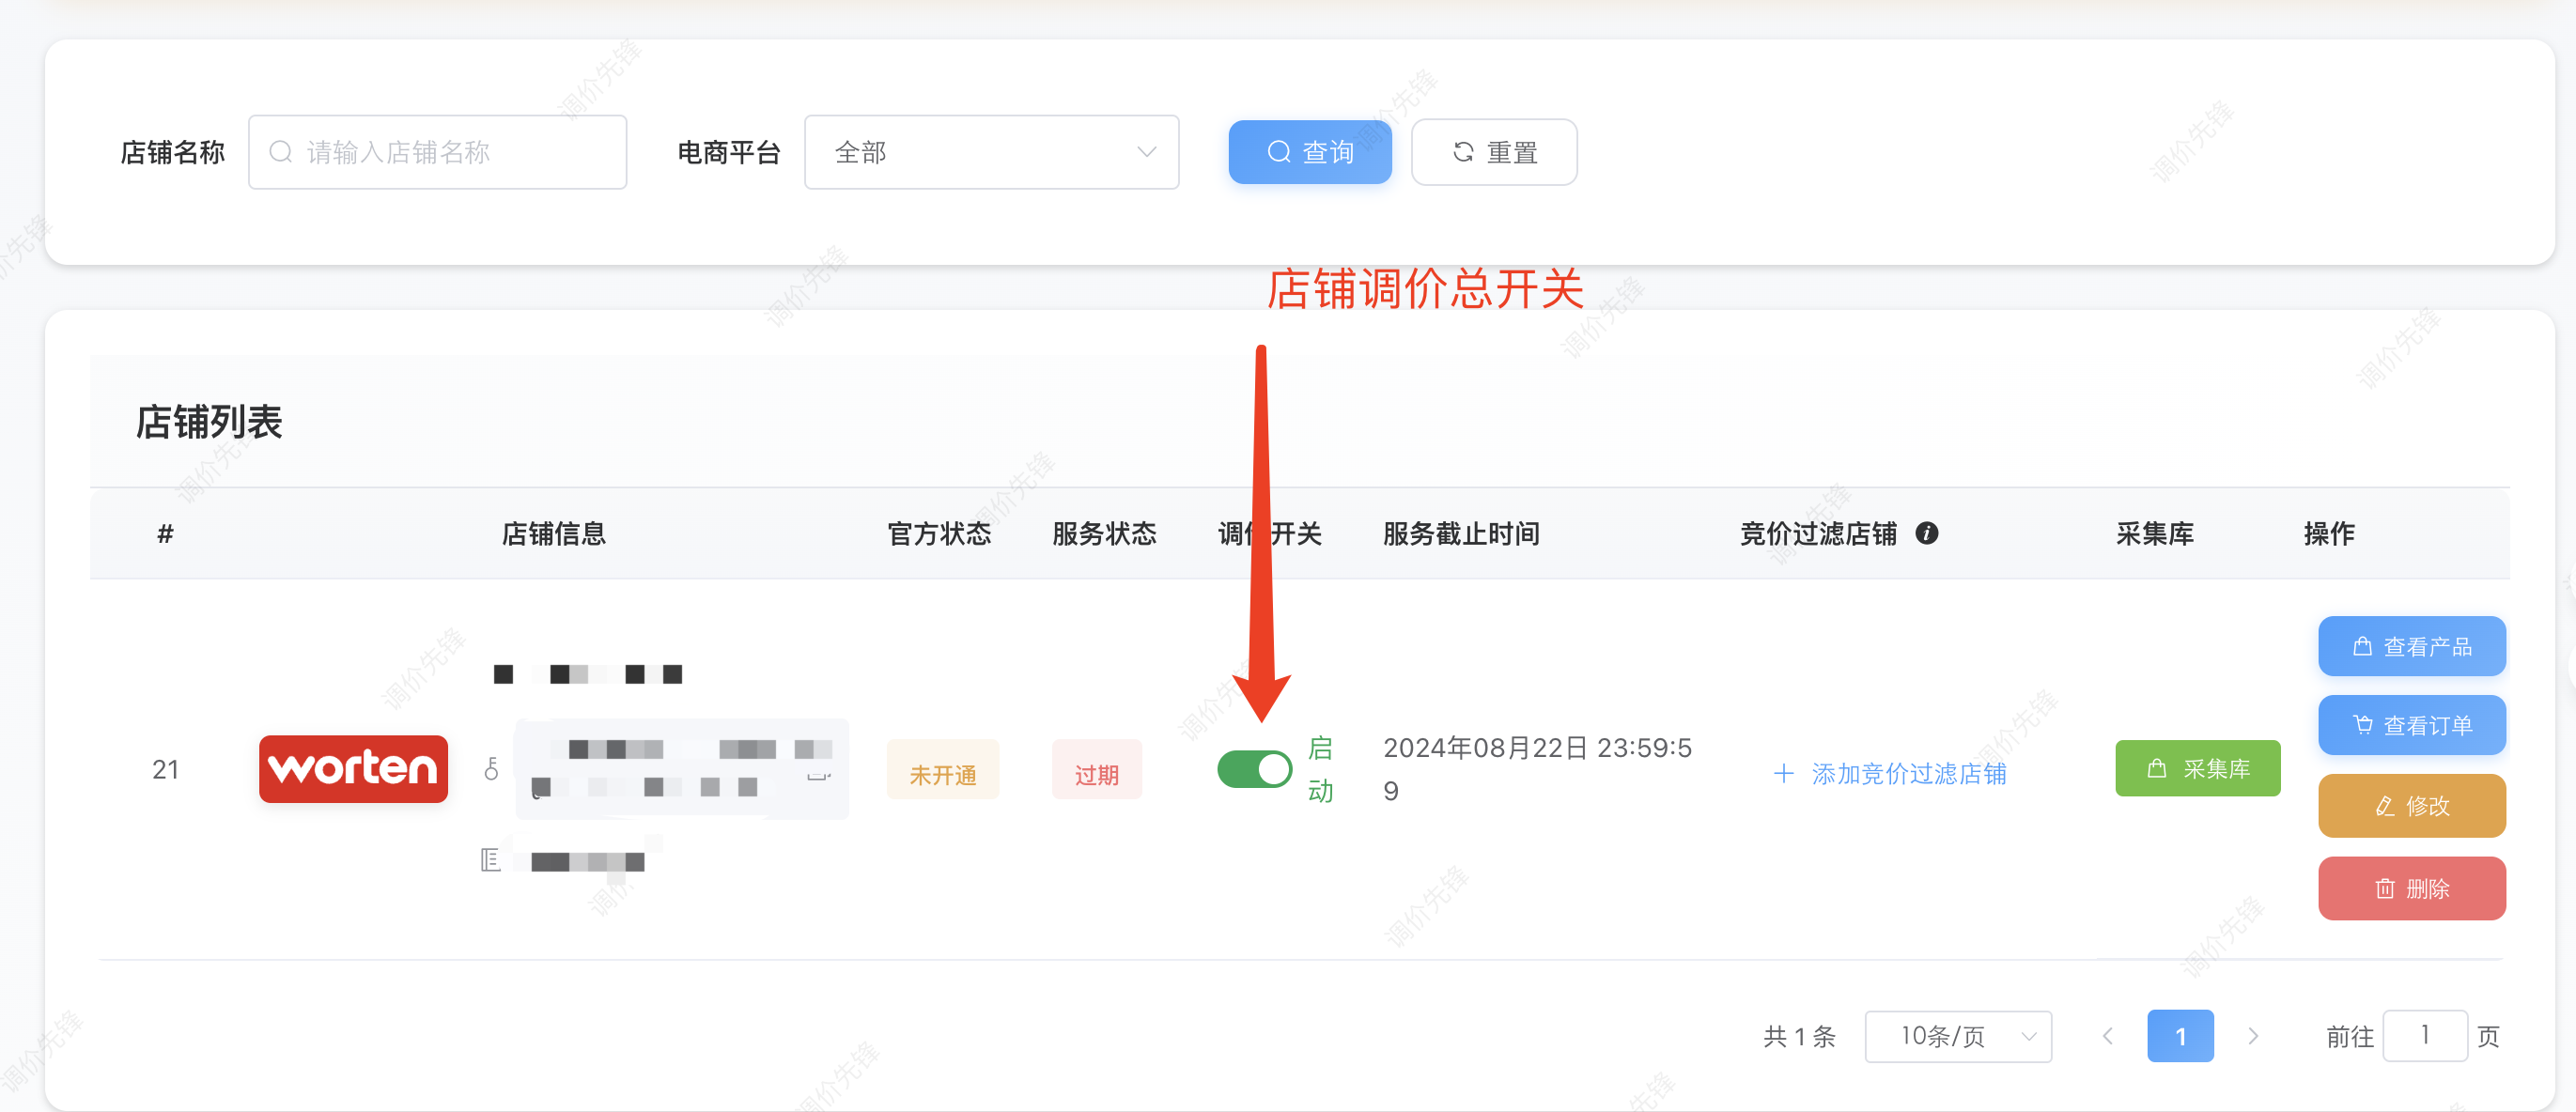Screen dimensions: 2576x1112
Task: Click the 查看产品 button
Action: (x=2411, y=646)
